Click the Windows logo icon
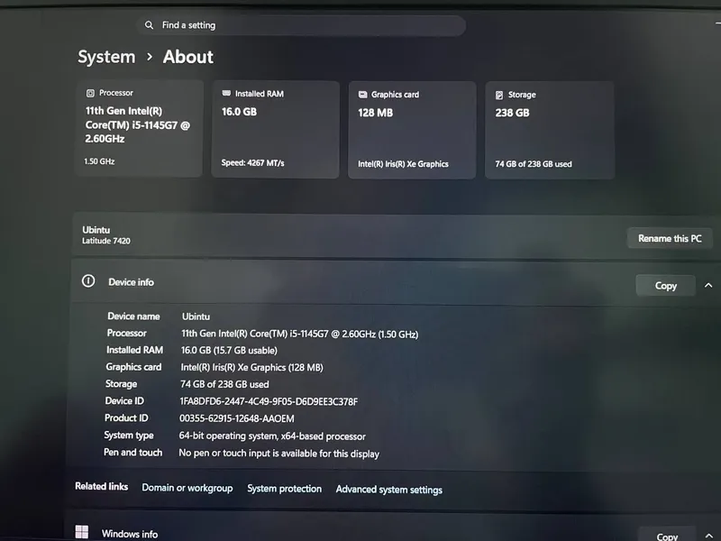 point(82,532)
